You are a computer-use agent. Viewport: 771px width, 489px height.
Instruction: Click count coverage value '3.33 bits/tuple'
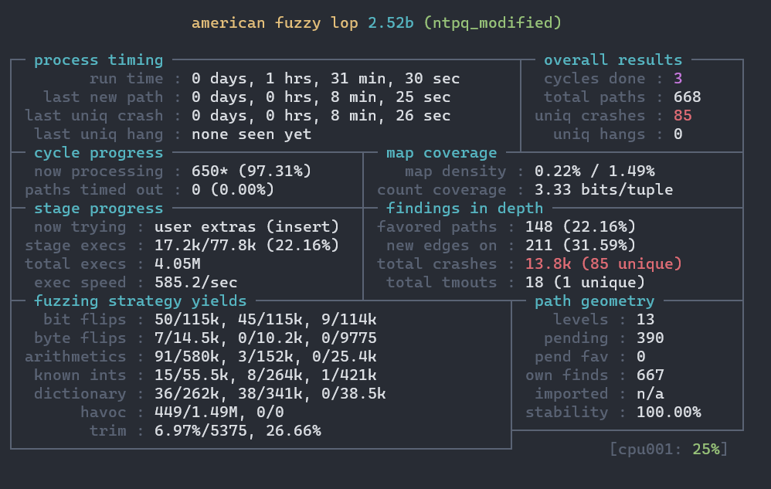[604, 190]
